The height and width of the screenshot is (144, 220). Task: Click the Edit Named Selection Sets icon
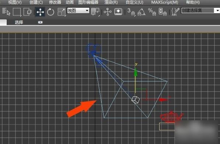tap(175, 12)
